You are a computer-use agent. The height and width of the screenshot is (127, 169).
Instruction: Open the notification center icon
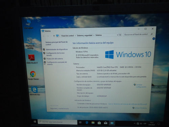[159, 124]
